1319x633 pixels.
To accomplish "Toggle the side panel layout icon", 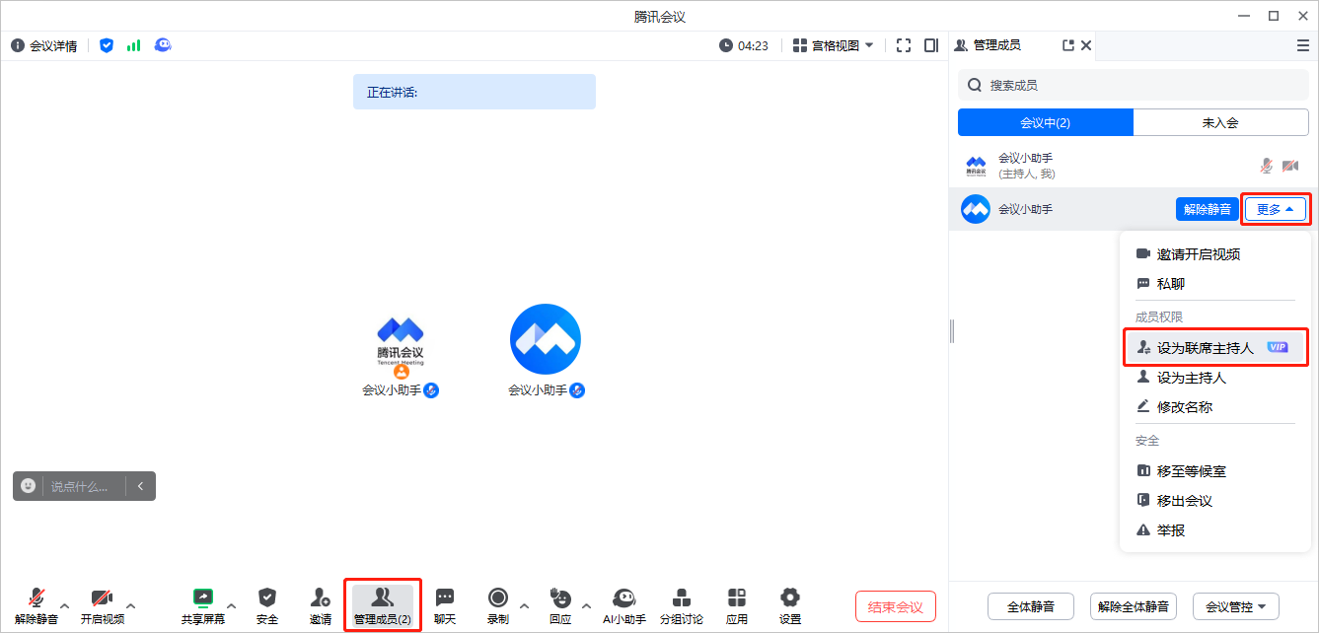I will click(931, 45).
